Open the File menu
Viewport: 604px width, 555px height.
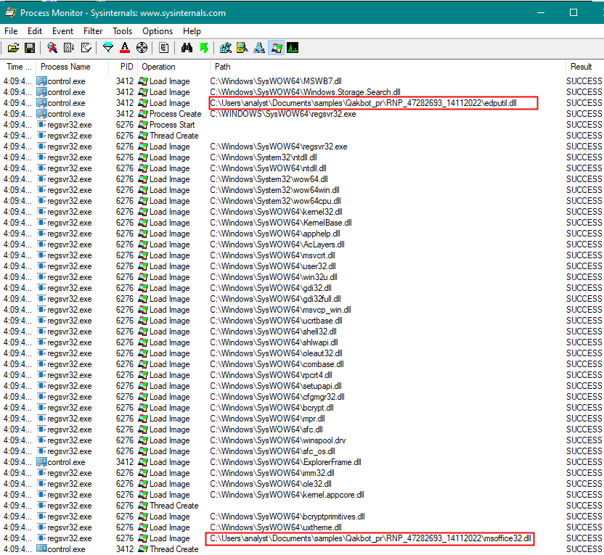(x=11, y=31)
